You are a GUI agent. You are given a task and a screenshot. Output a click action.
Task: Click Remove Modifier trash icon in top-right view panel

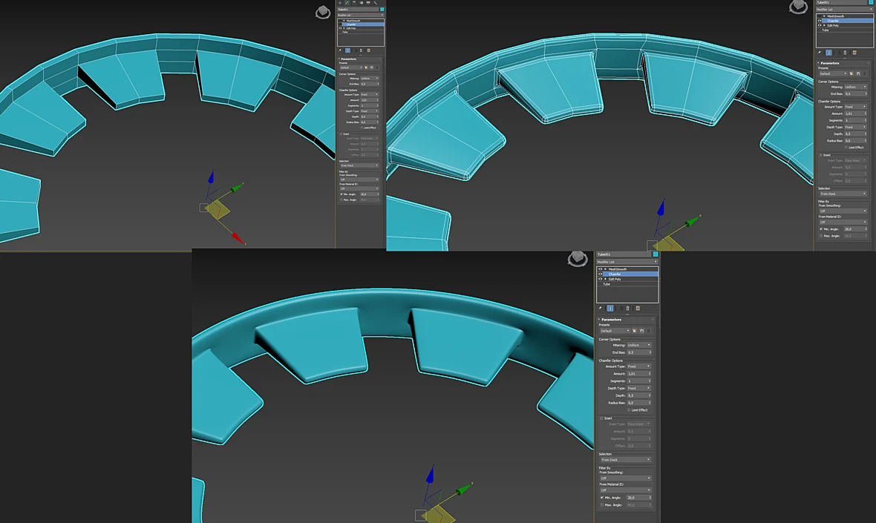click(846, 53)
